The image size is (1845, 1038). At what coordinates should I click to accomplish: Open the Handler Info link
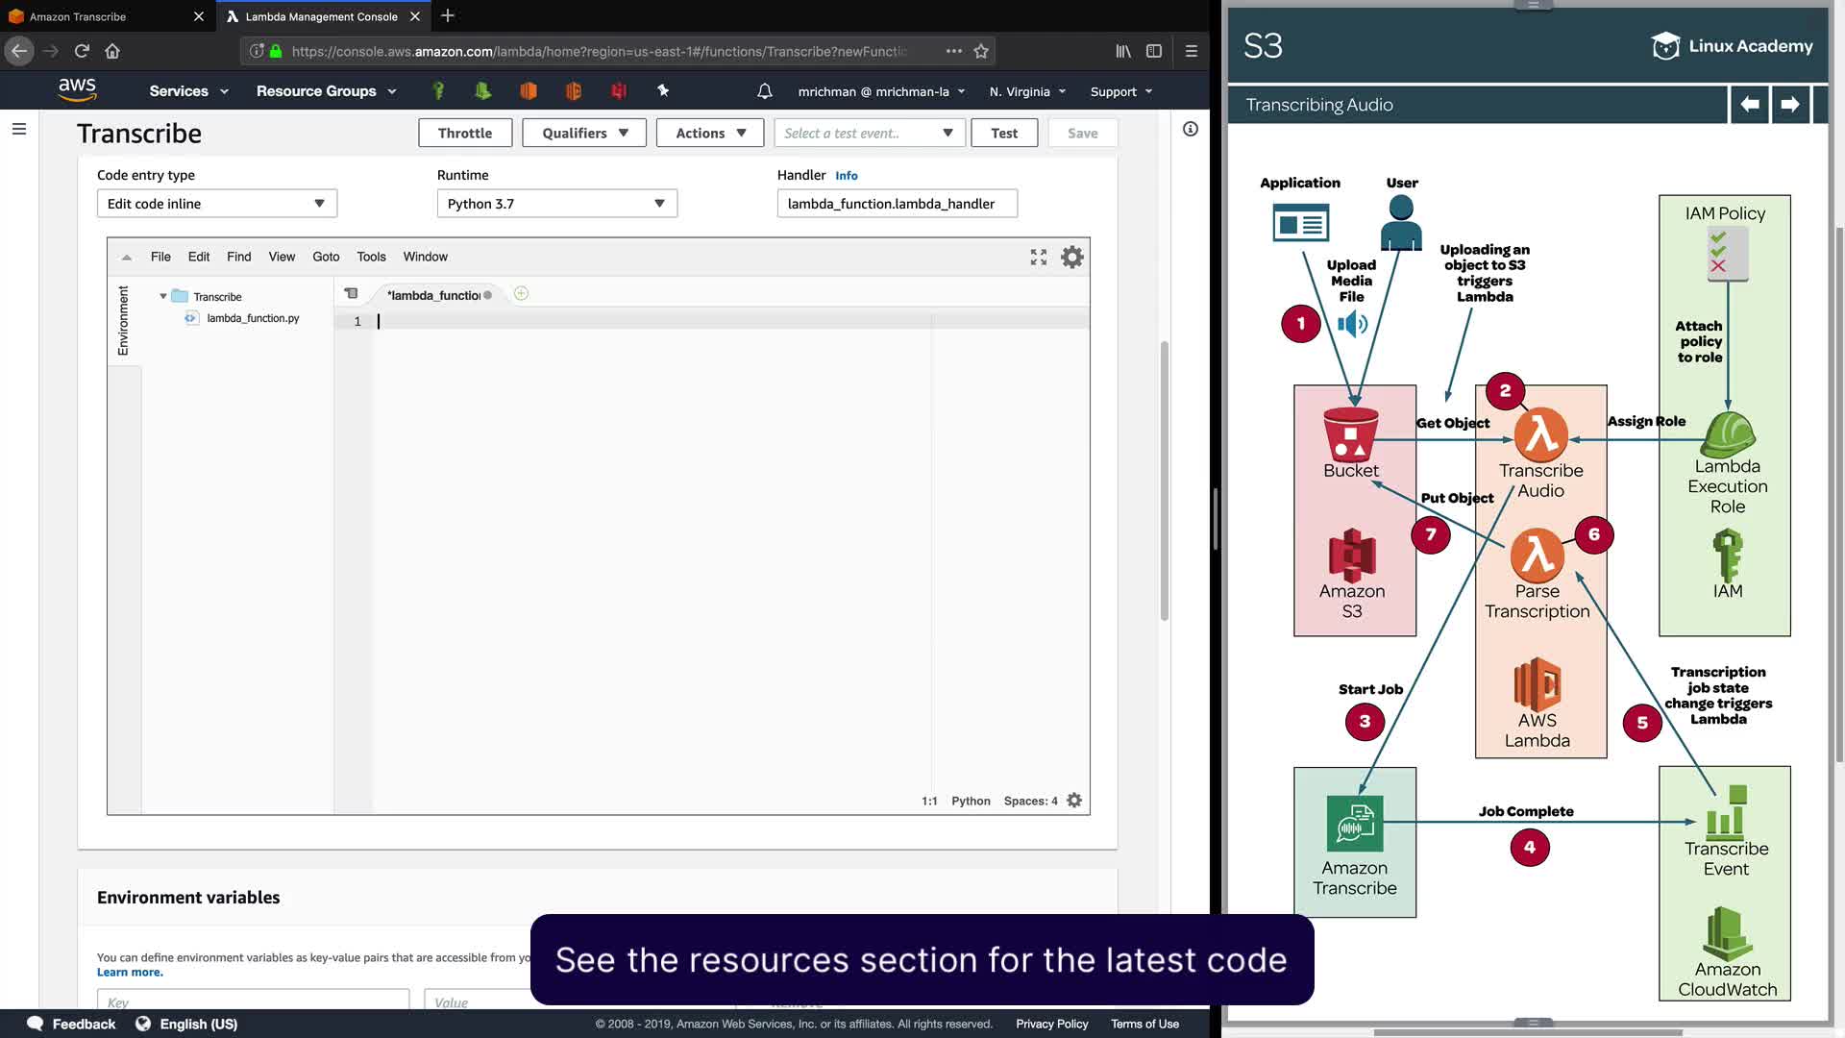point(846,176)
